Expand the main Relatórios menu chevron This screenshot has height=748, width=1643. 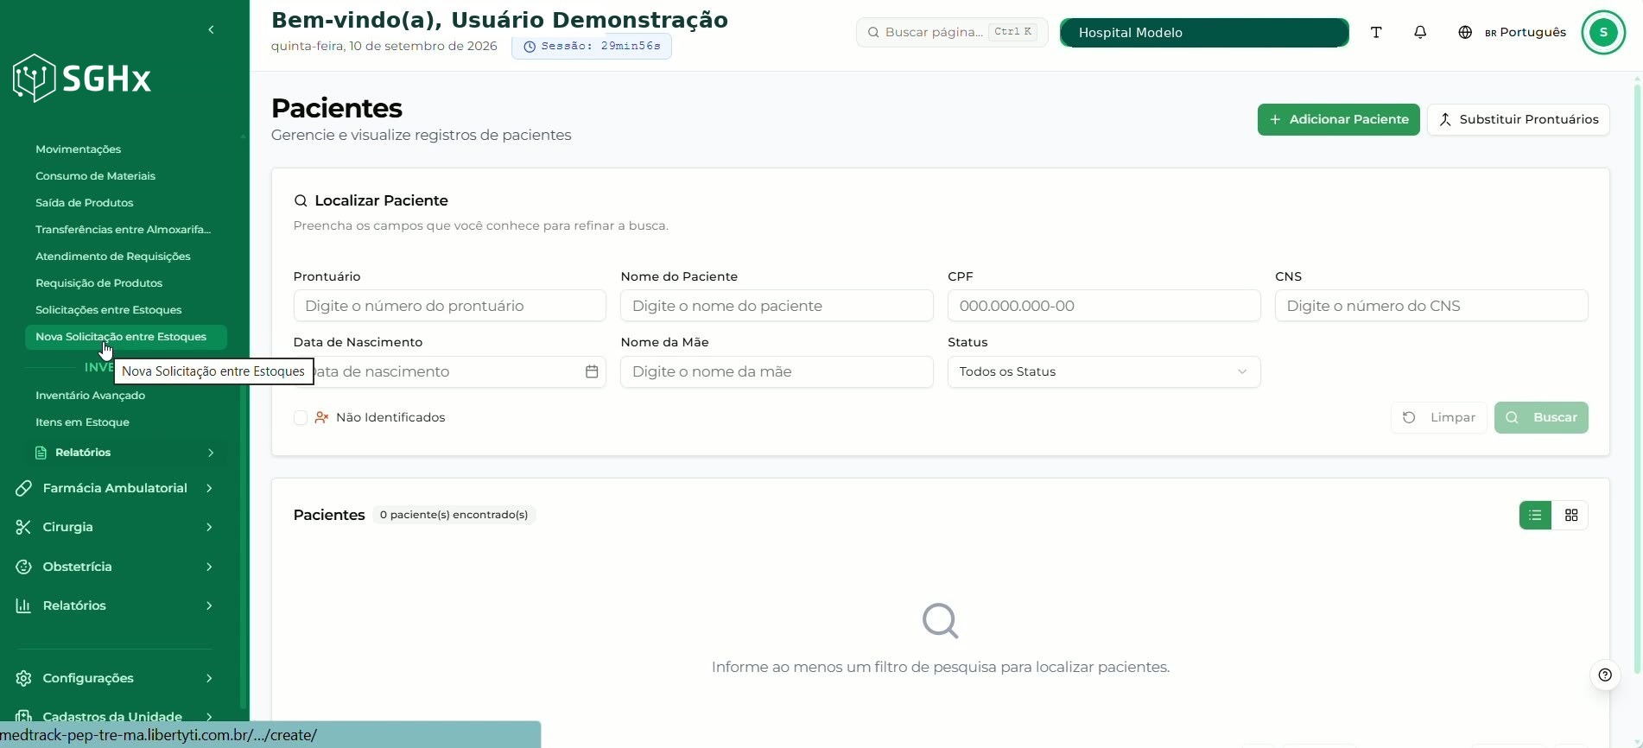coord(209,605)
